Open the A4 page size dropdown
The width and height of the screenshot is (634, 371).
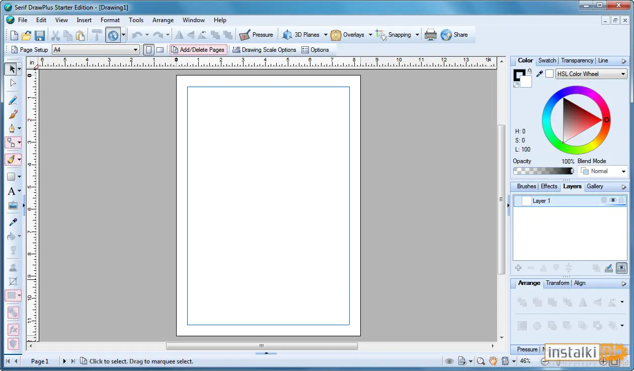[x=96, y=50]
